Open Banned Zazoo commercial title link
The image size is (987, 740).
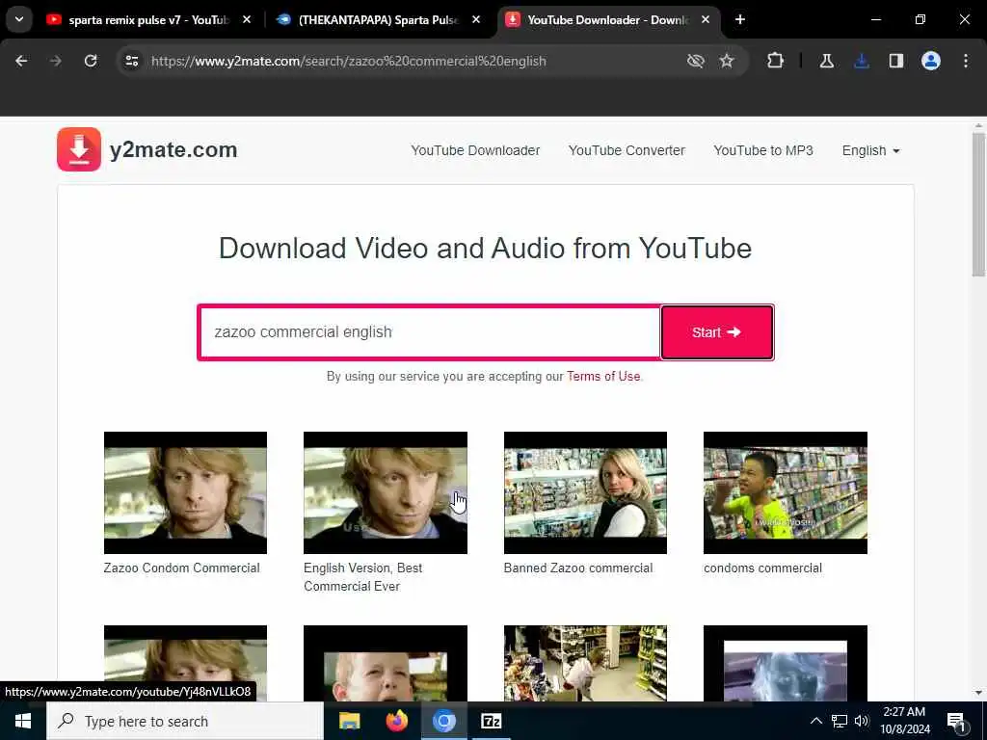578,568
